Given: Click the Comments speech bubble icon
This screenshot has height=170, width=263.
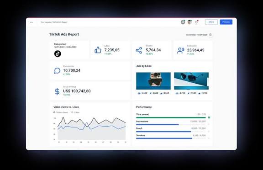Looking at the screenshot, I should tap(57, 71).
